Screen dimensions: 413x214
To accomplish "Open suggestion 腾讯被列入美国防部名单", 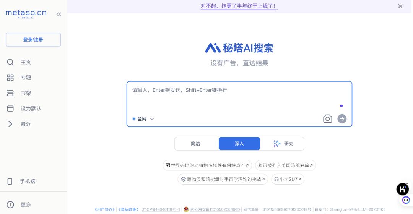I will [285, 165].
